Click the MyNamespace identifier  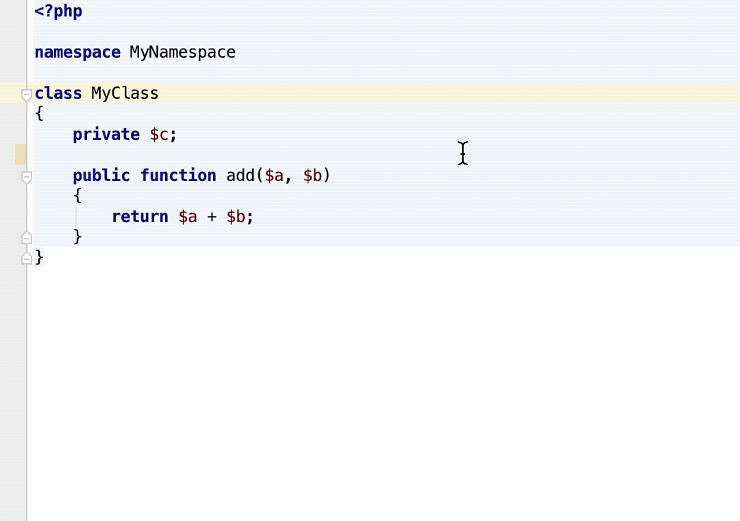(x=182, y=53)
